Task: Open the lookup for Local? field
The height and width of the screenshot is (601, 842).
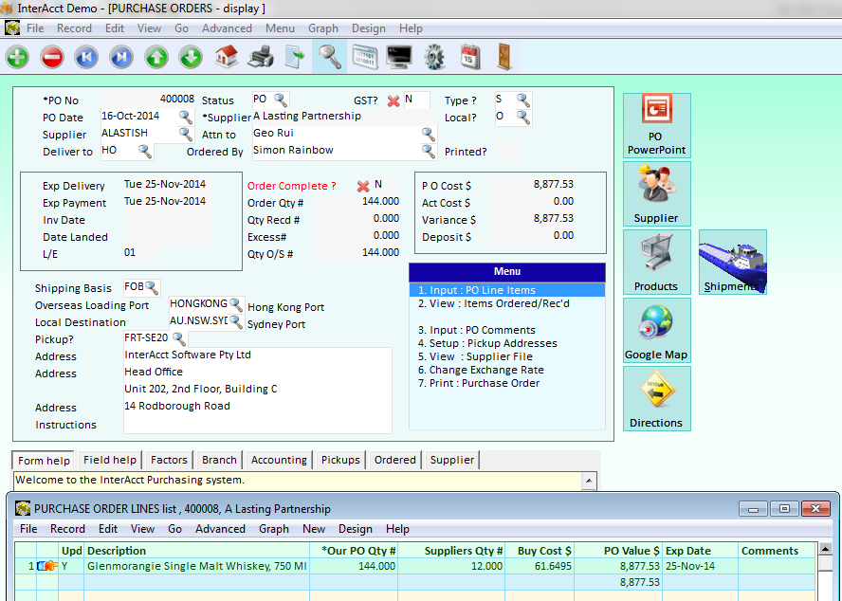Action: tap(523, 118)
